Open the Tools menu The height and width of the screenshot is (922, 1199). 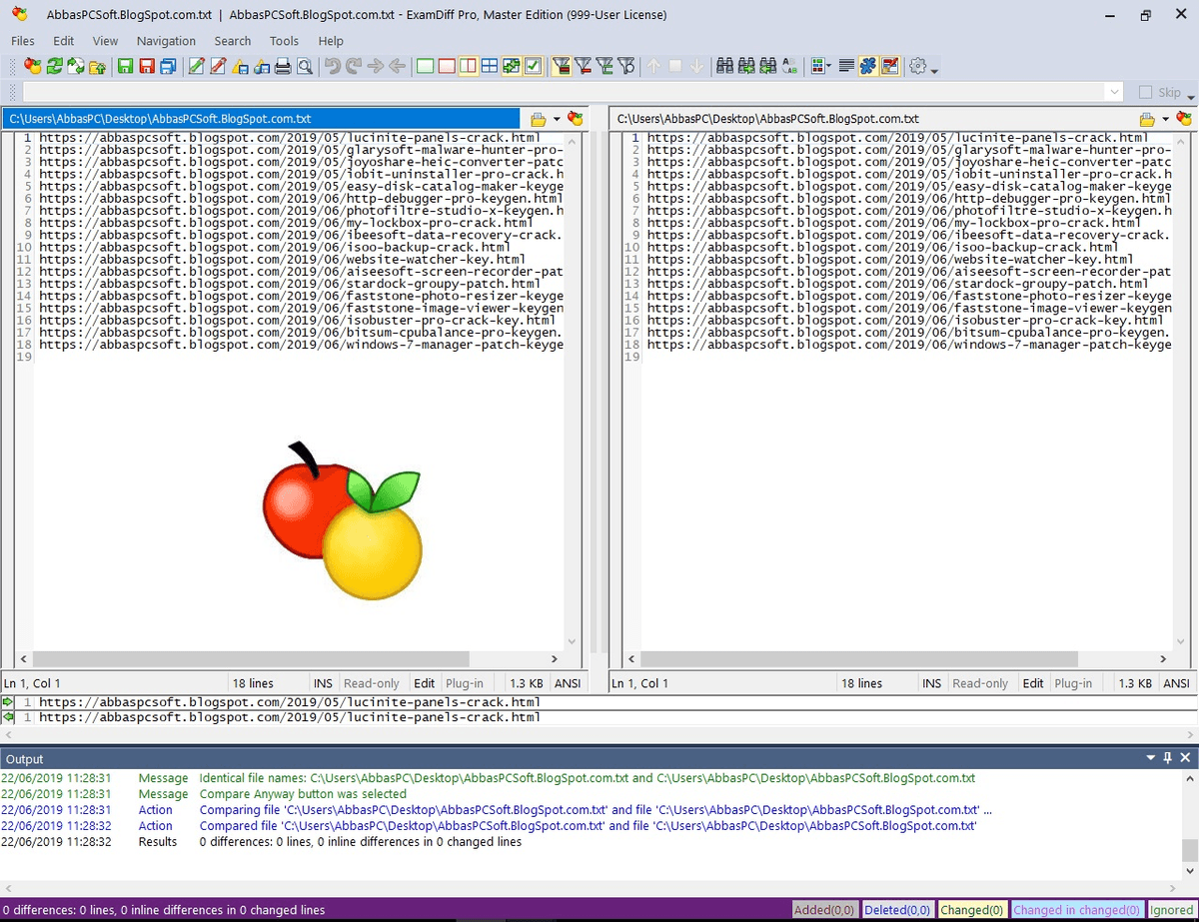tap(284, 41)
